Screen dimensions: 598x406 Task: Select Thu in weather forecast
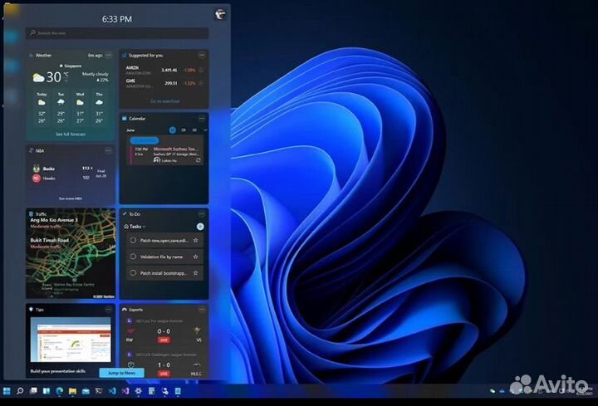tap(99, 108)
